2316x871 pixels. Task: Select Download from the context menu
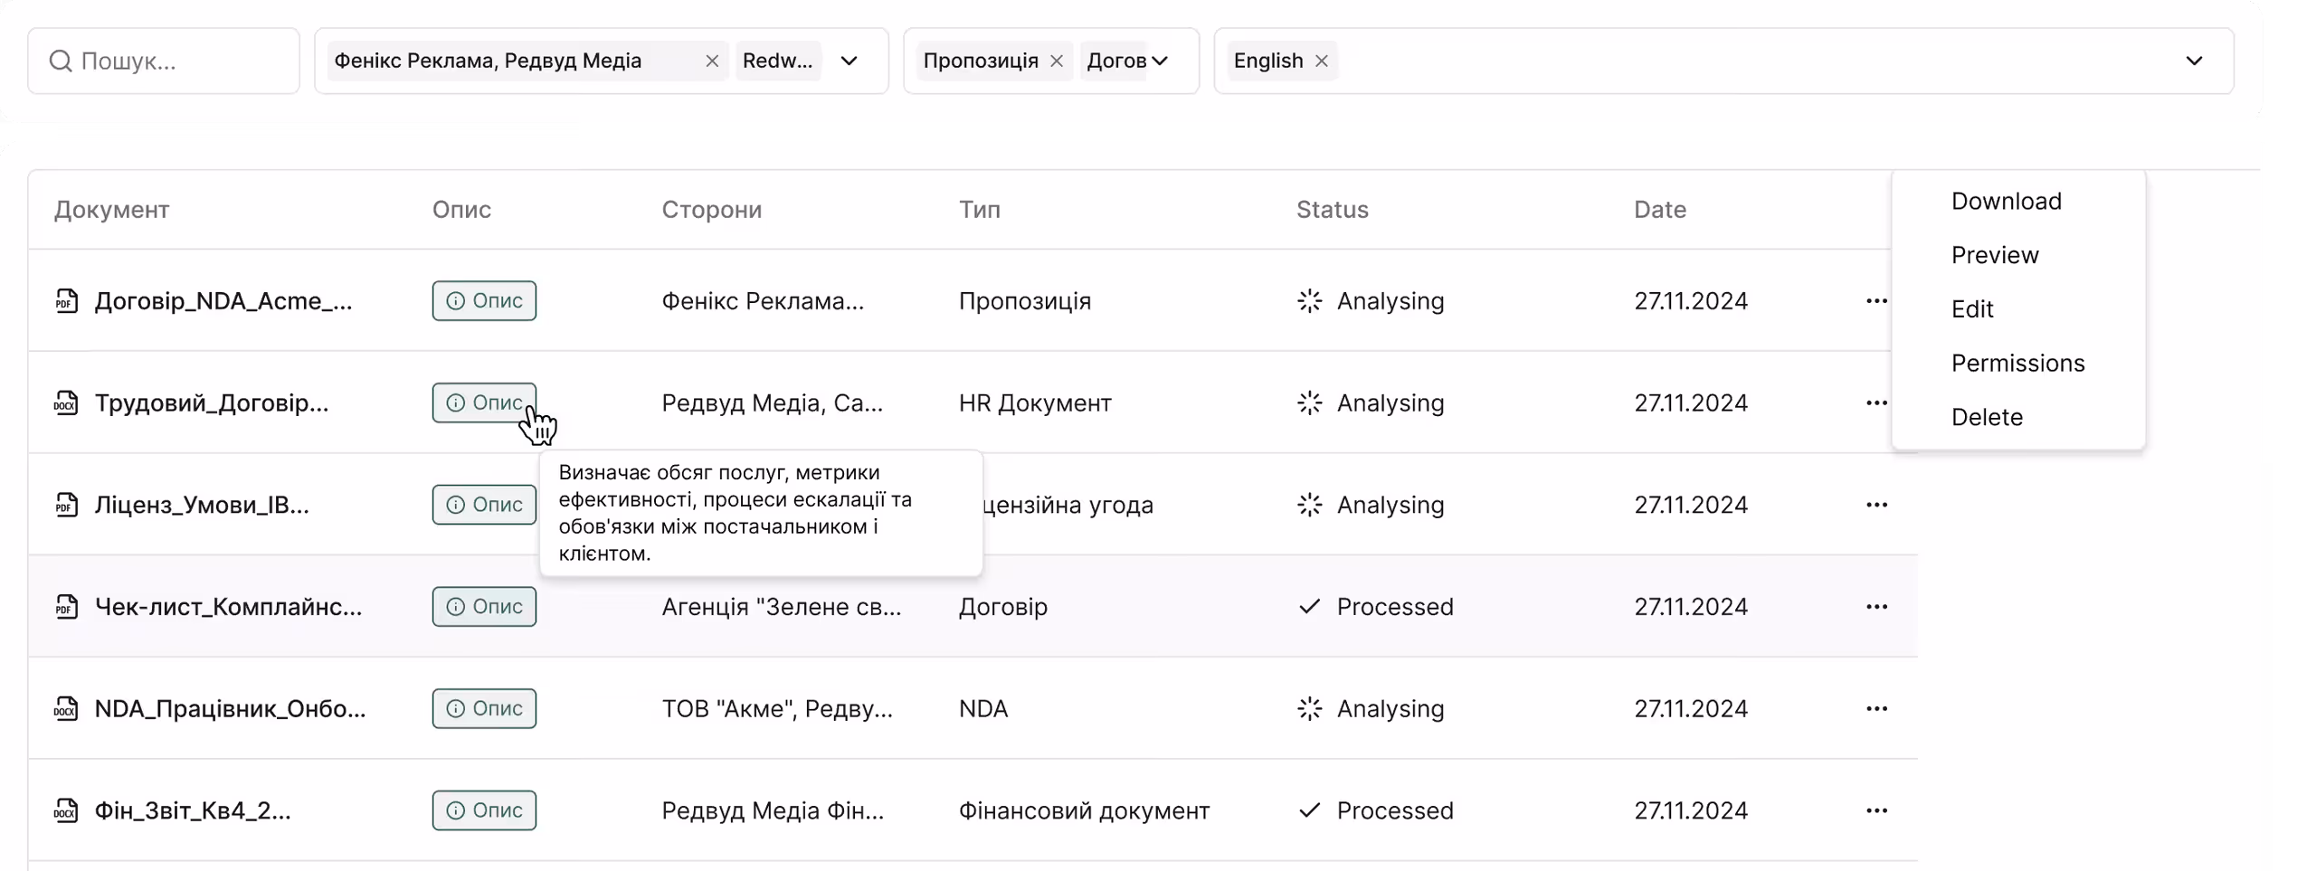point(2006,200)
